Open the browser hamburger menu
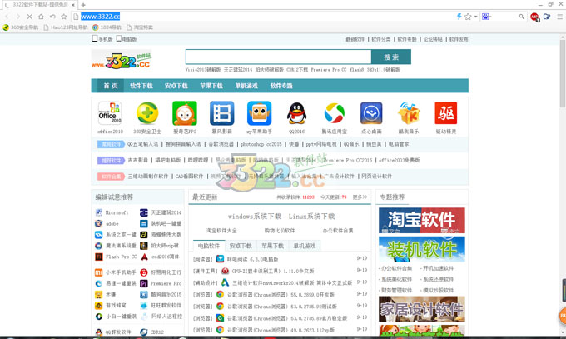Viewport: 566px width, 339px height. coord(560,17)
